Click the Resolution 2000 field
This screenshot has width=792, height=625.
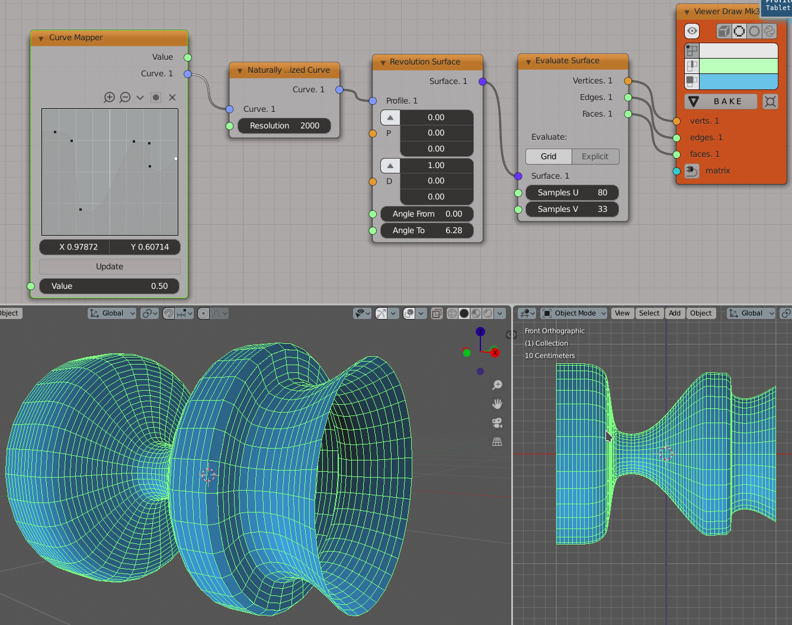click(284, 125)
